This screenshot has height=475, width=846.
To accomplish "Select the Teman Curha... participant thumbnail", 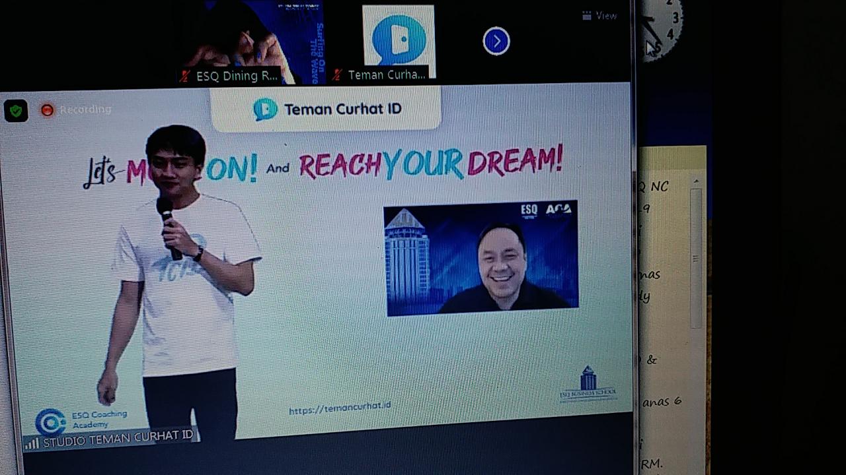I will [399, 38].
